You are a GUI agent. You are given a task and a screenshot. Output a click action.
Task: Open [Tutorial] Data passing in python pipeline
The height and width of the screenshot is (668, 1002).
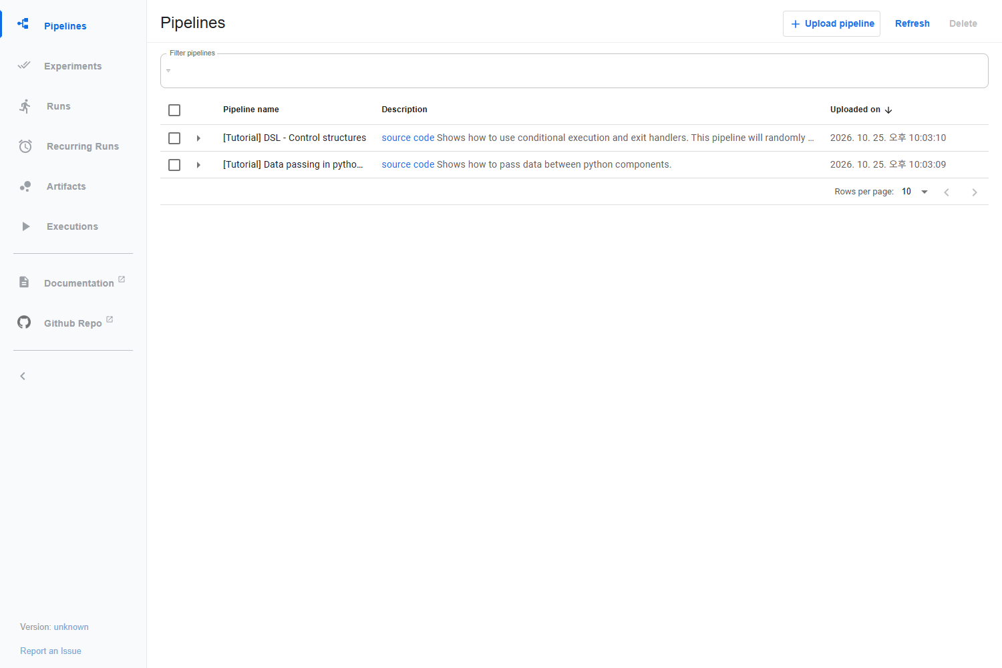(293, 164)
